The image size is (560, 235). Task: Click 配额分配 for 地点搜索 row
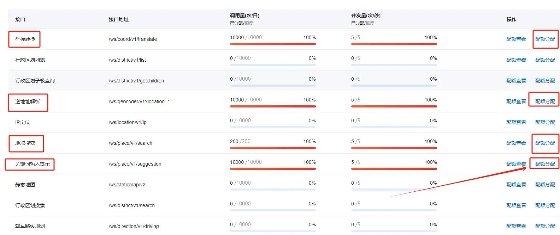pos(545,143)
